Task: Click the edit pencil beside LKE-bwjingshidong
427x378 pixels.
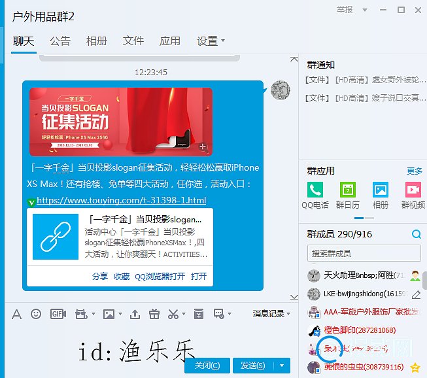Action: (x=416, y=294)
